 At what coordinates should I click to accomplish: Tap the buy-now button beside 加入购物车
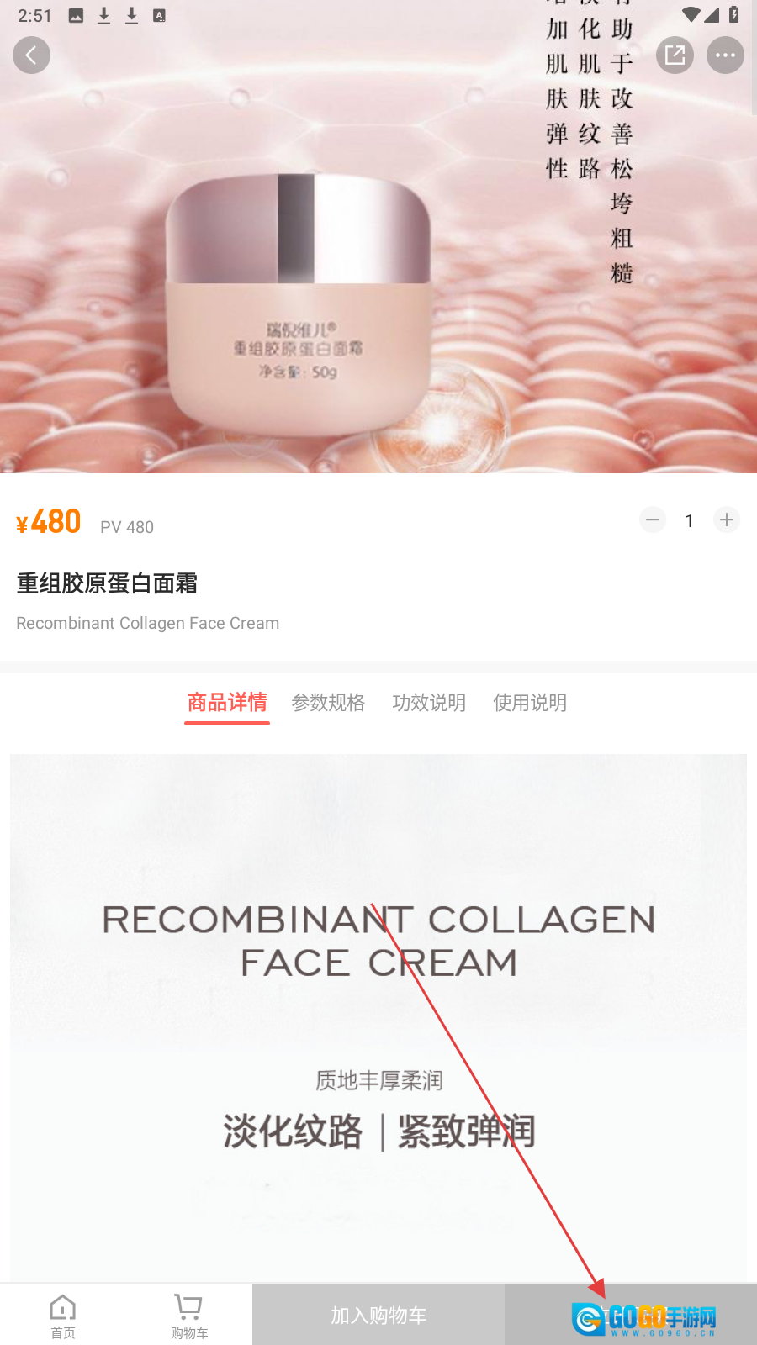pyautogui.click(x=631, y=1315)
